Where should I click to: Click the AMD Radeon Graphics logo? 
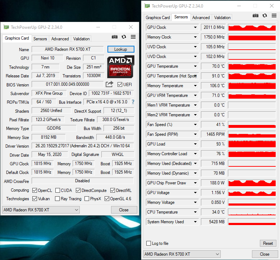pos(120,67)
